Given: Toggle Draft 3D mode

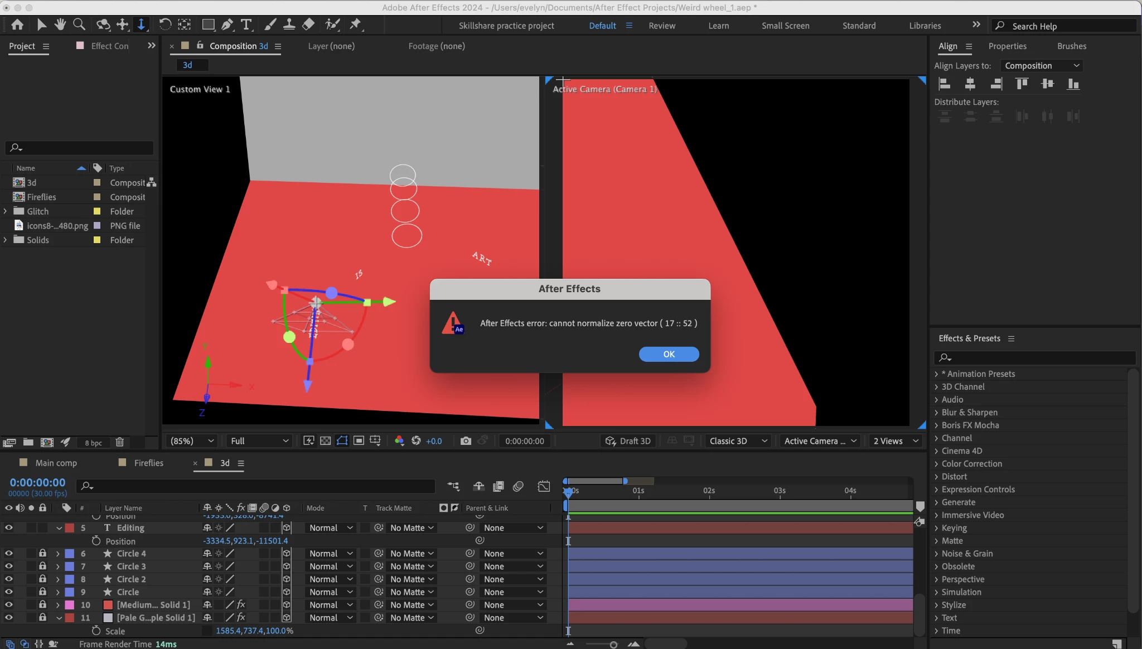Looking at the screenshot, I should [628, 441].
